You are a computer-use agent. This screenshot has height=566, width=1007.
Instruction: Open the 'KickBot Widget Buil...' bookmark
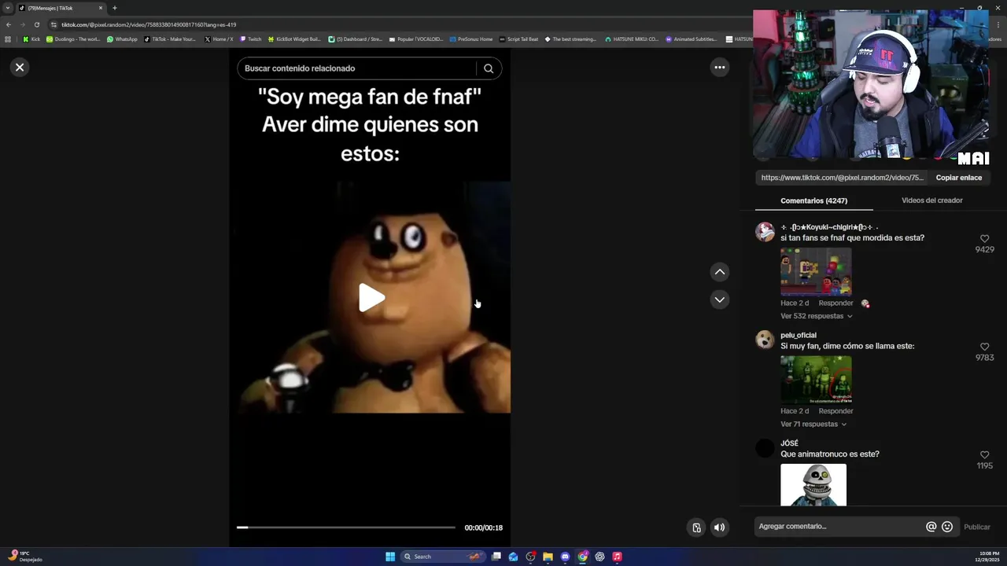pos(295,39)
